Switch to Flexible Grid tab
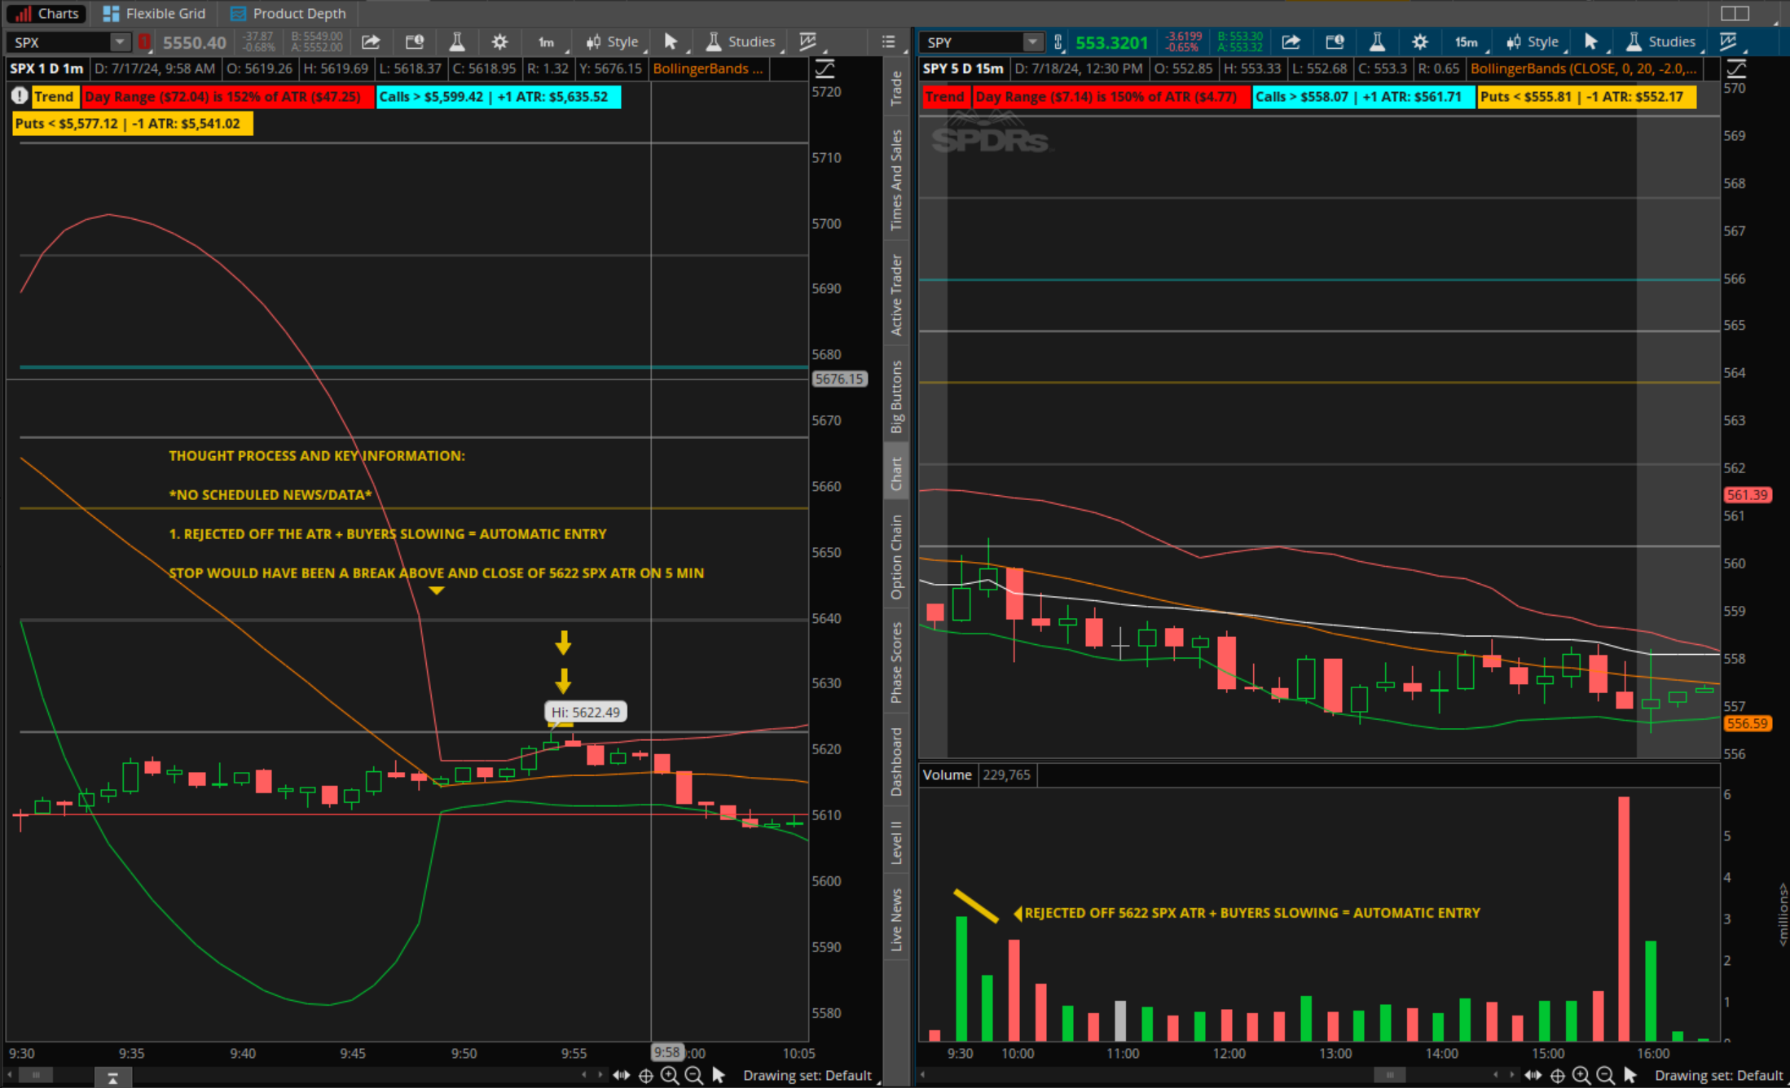The image size is (1790, 1088). pyautogui.click(x=155, y=13)
